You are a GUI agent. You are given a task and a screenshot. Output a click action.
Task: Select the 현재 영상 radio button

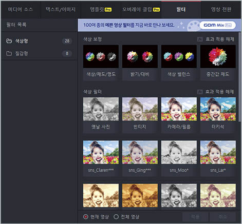click(x=86, y=217)
